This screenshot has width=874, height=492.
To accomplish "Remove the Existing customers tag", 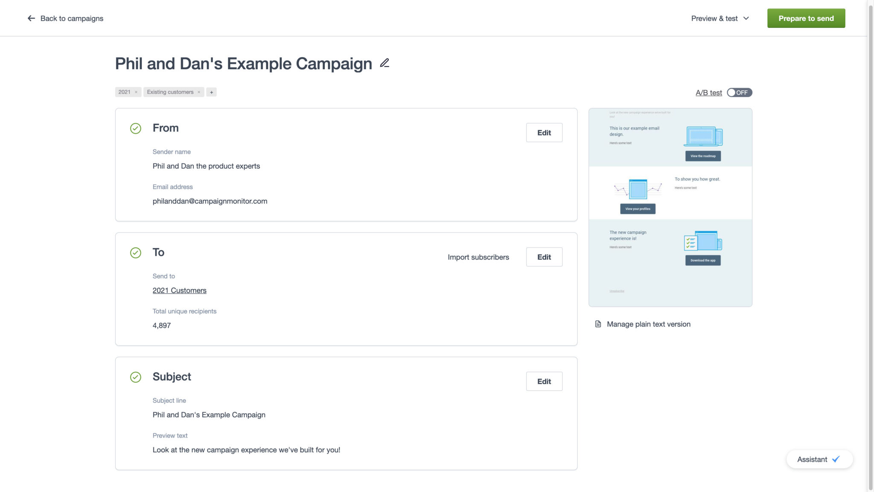I will click(x=198, y=92).
